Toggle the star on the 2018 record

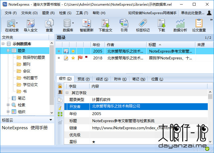point(73,58)
